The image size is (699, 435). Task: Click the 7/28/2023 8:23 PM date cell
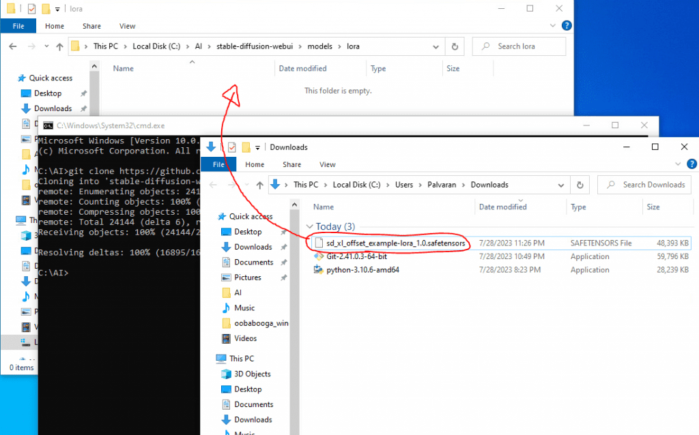509,270
